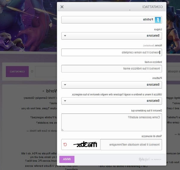Click the Indirizzo e-mail input field
The width and height of the screenshot is (180, 170).
(112, 69)
